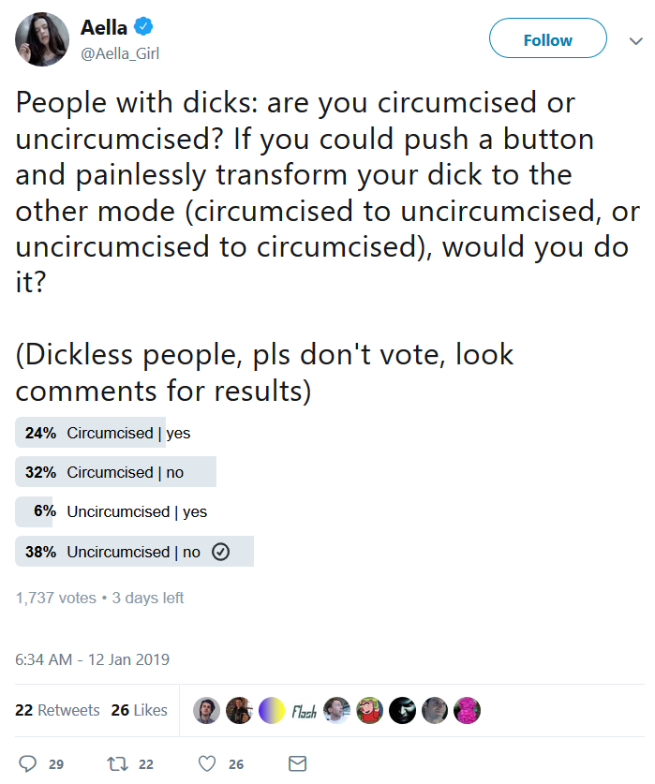The image size is (655, 784).
Task: Expand the tweet options chevron
Action: (x=636, y=39)
